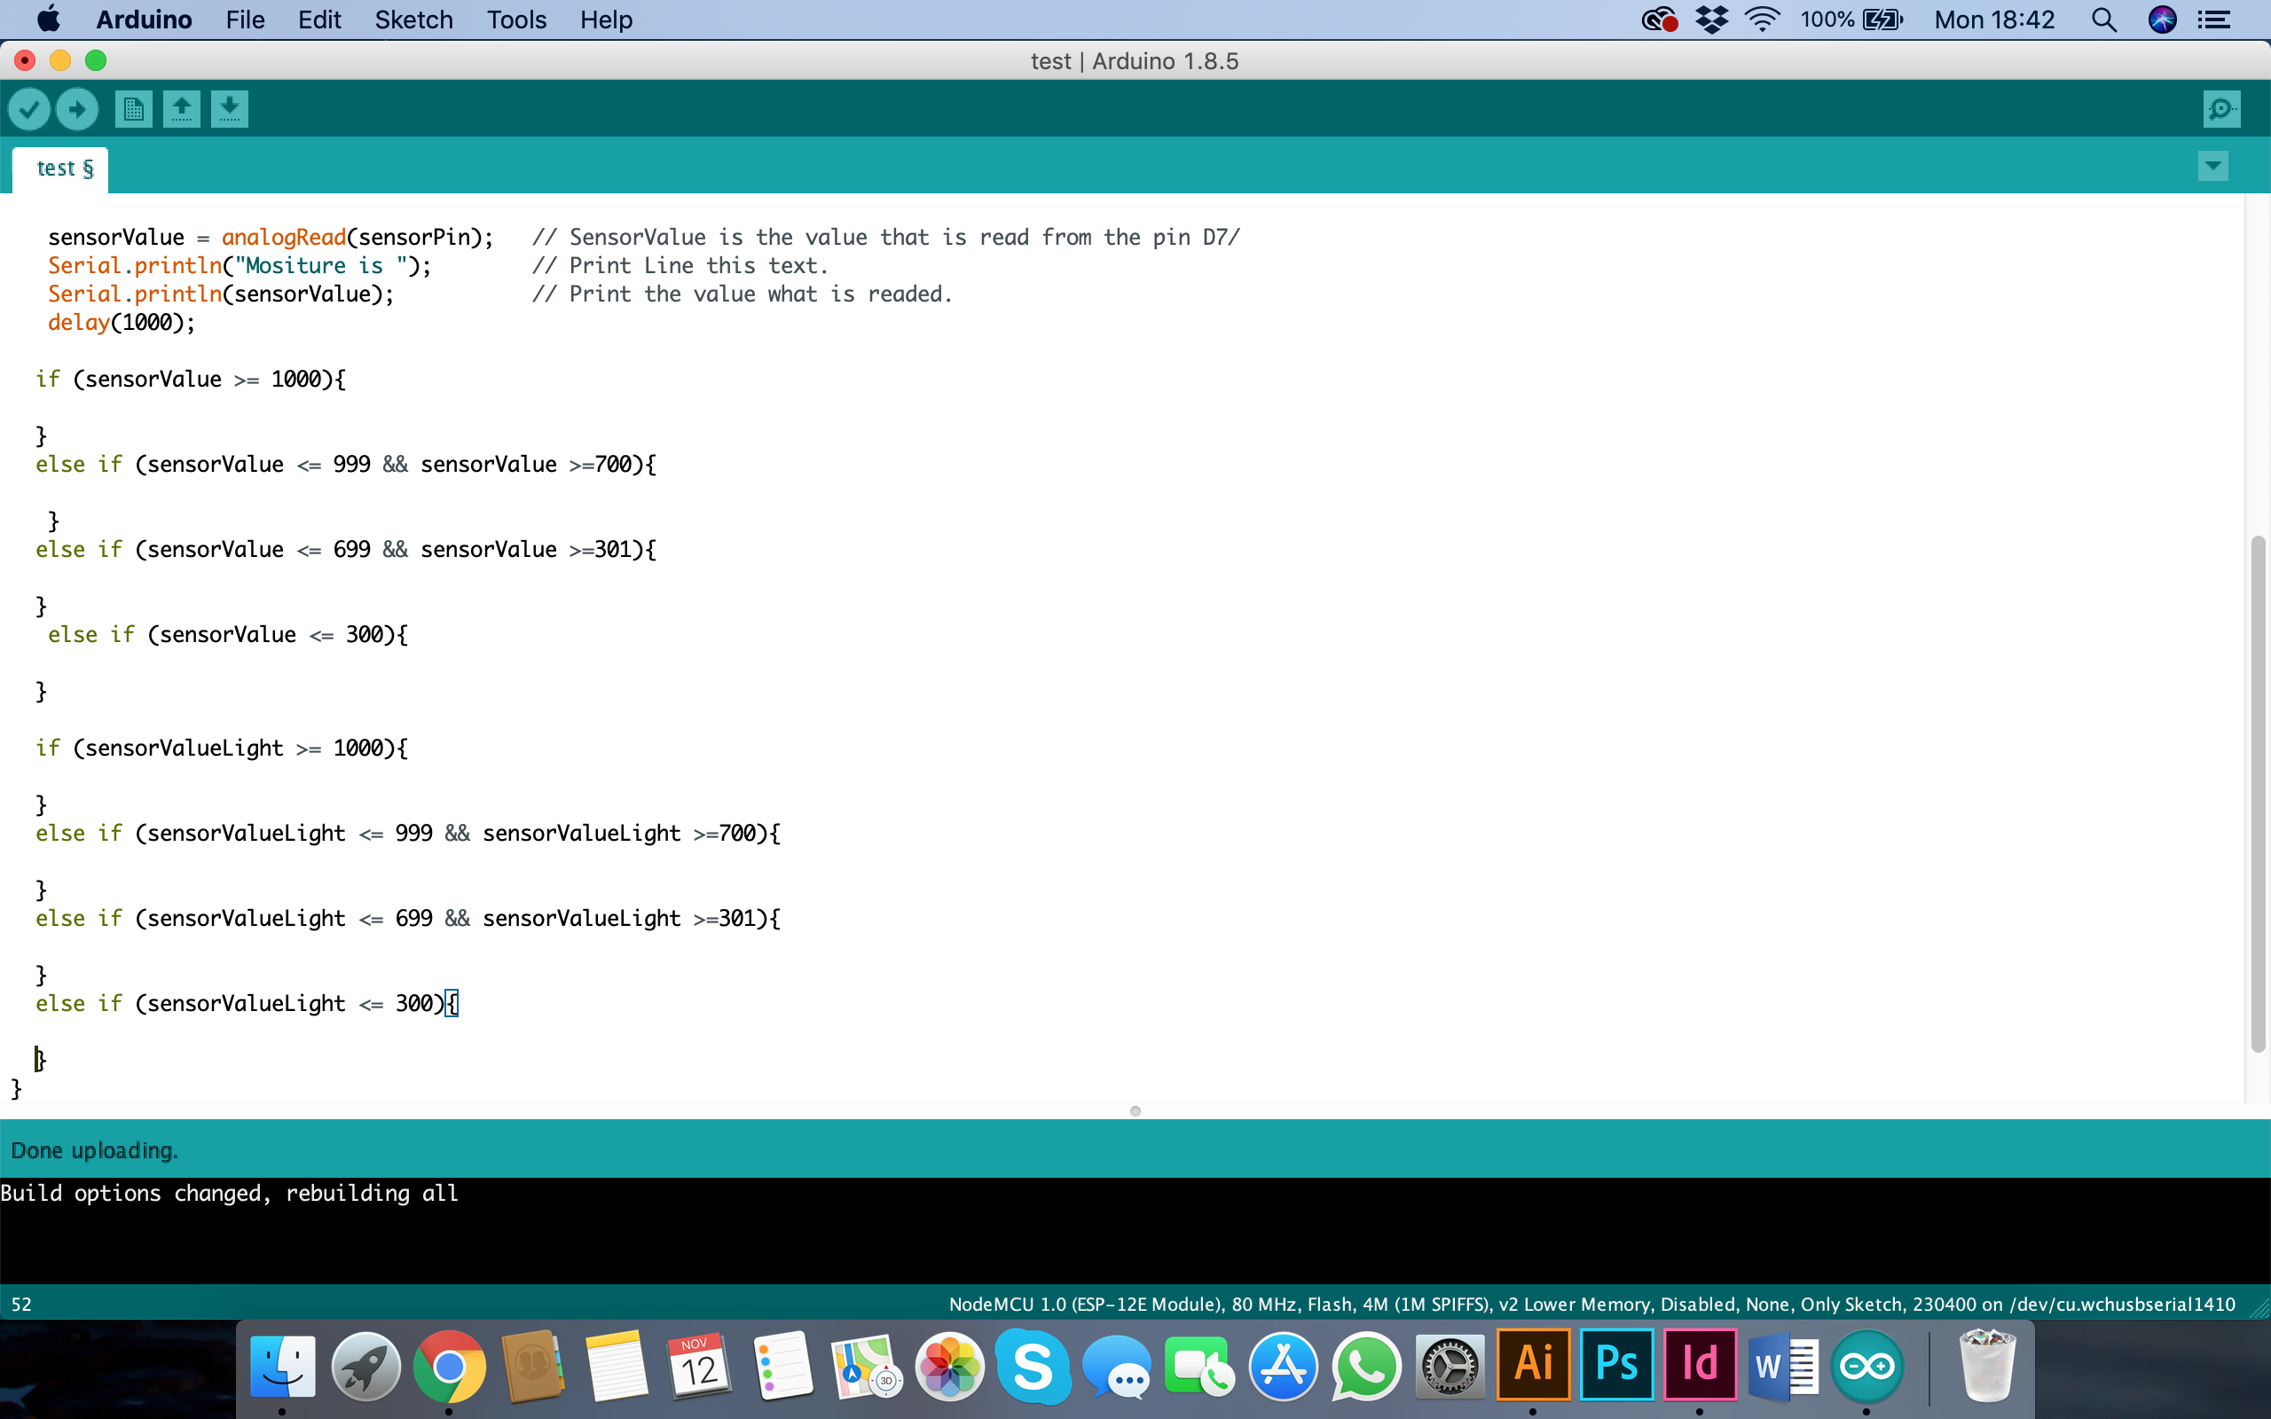Image resolution: width=2271 pixels, height=1419 pixels.
Task: Open Spotlight search in menu bar
Action: coord(2103,20)
